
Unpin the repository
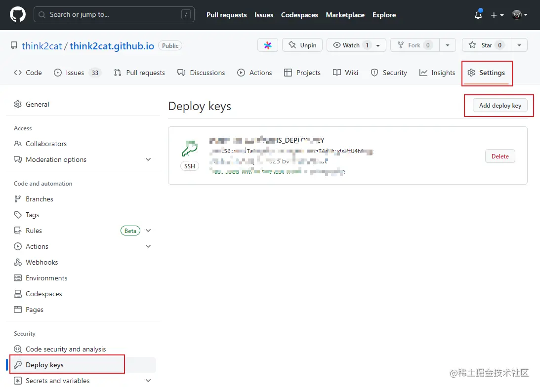pyautogui.click(x=302, y=45)
